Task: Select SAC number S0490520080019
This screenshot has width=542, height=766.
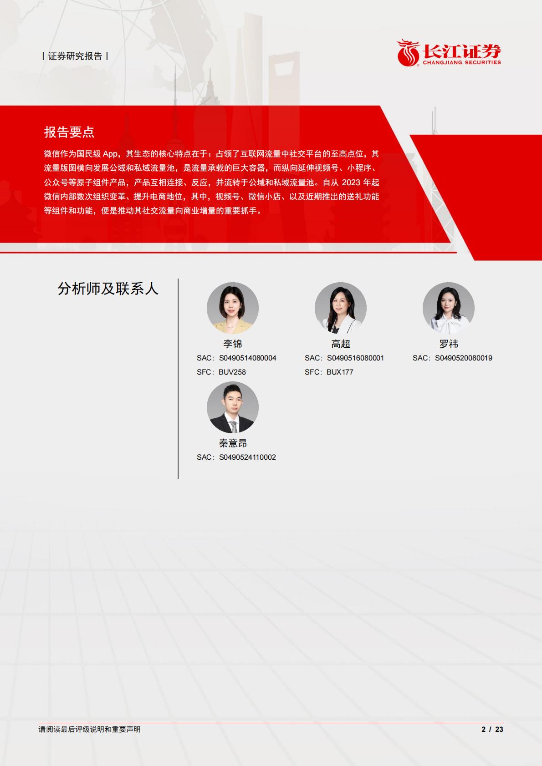Action: coord(464,358)
